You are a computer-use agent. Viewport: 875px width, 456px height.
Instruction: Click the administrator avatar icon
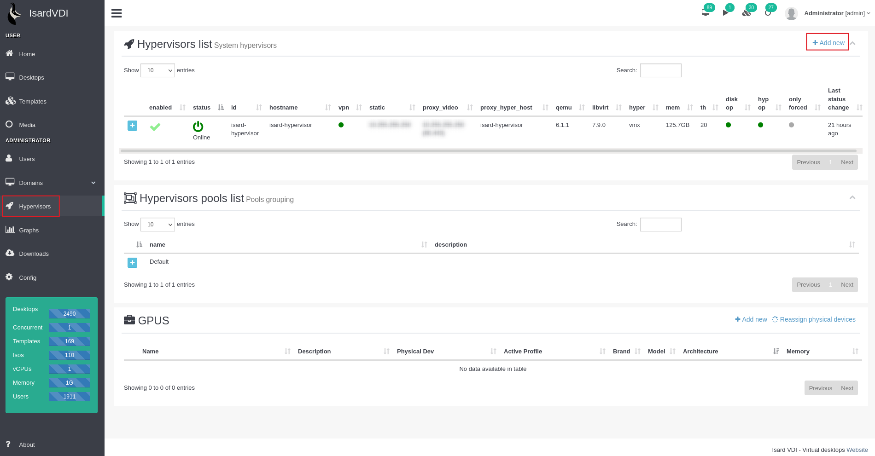[791, 13]
